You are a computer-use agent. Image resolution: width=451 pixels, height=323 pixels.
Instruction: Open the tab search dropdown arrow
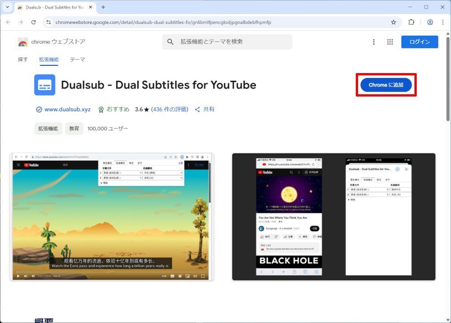7,7
